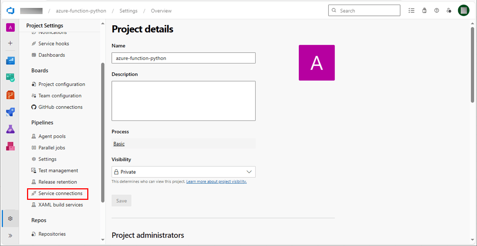Viewport: 477px width, 246px height.
Task: Click the Pipelines section header in settings
Action: 42,123
